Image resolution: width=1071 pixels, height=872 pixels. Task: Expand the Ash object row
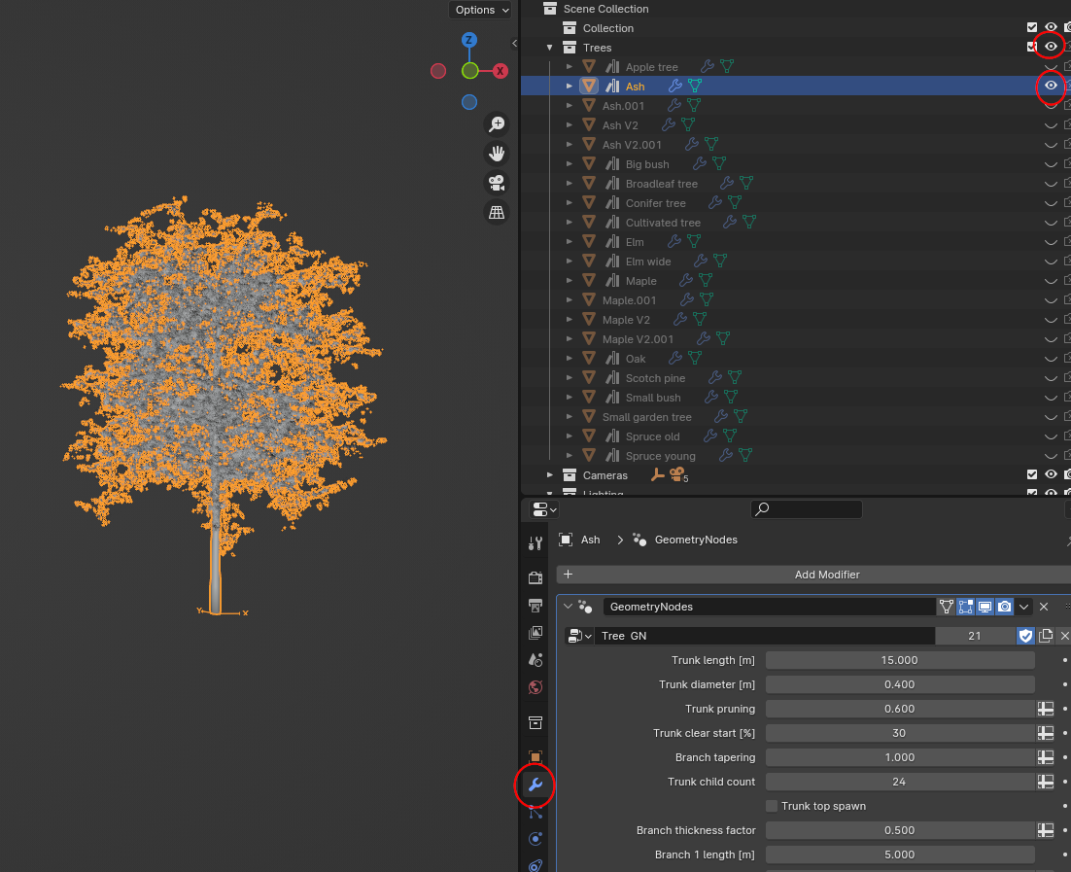pyautogui.click(x=569, y=87)
